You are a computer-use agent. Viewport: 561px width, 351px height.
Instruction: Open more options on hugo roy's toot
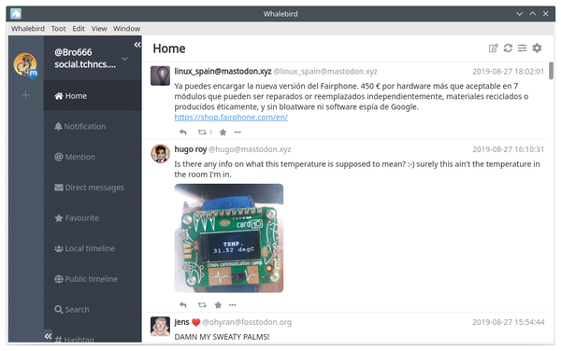(233, 304)
